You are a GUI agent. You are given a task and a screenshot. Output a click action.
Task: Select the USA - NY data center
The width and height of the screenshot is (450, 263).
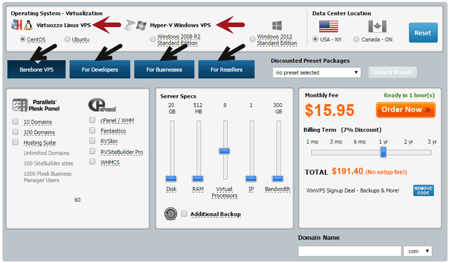(315, 39)
